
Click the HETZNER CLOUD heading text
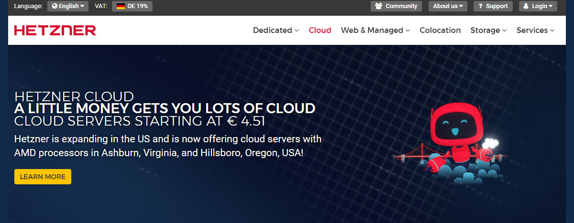[74, 96]
